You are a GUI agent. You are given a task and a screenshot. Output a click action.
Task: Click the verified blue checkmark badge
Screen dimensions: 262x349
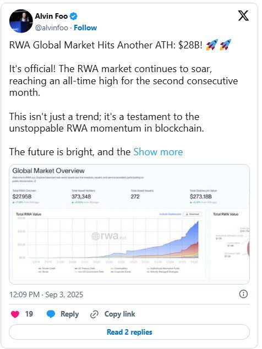point(74,17)
